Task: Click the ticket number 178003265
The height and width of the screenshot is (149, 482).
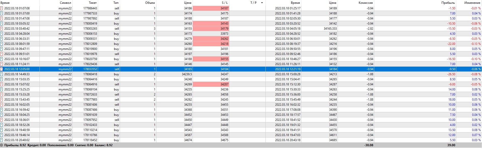Action: 90,29
